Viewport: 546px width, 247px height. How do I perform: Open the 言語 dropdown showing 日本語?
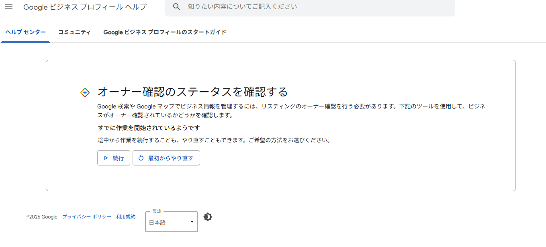(x=172, y=222)
